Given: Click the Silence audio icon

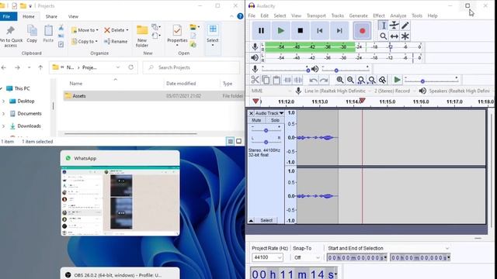Looking at the screenshot, I should [x=298, y=80].
